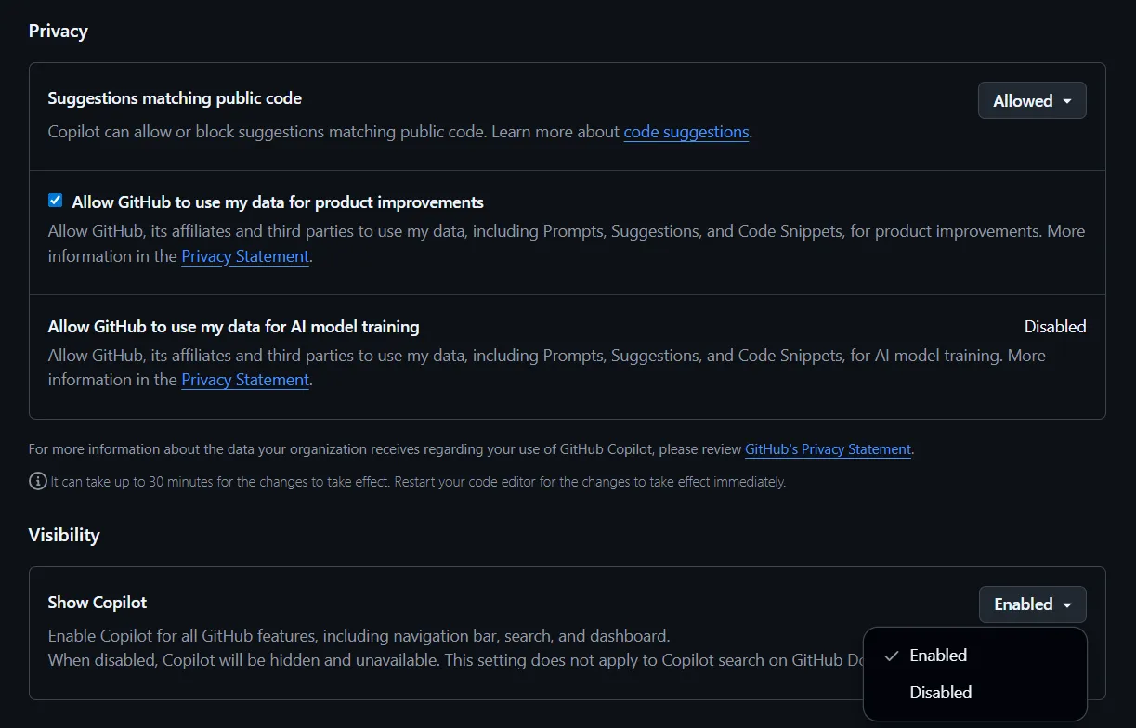Open the code suggestions link
Viewport: 1136px width, 728px height.
pyautogui.click(x=686, y=132)
